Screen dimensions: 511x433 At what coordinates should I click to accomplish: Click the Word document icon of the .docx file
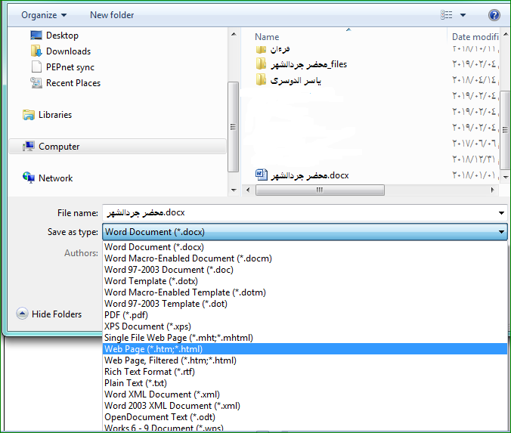[x=262, y=175]
